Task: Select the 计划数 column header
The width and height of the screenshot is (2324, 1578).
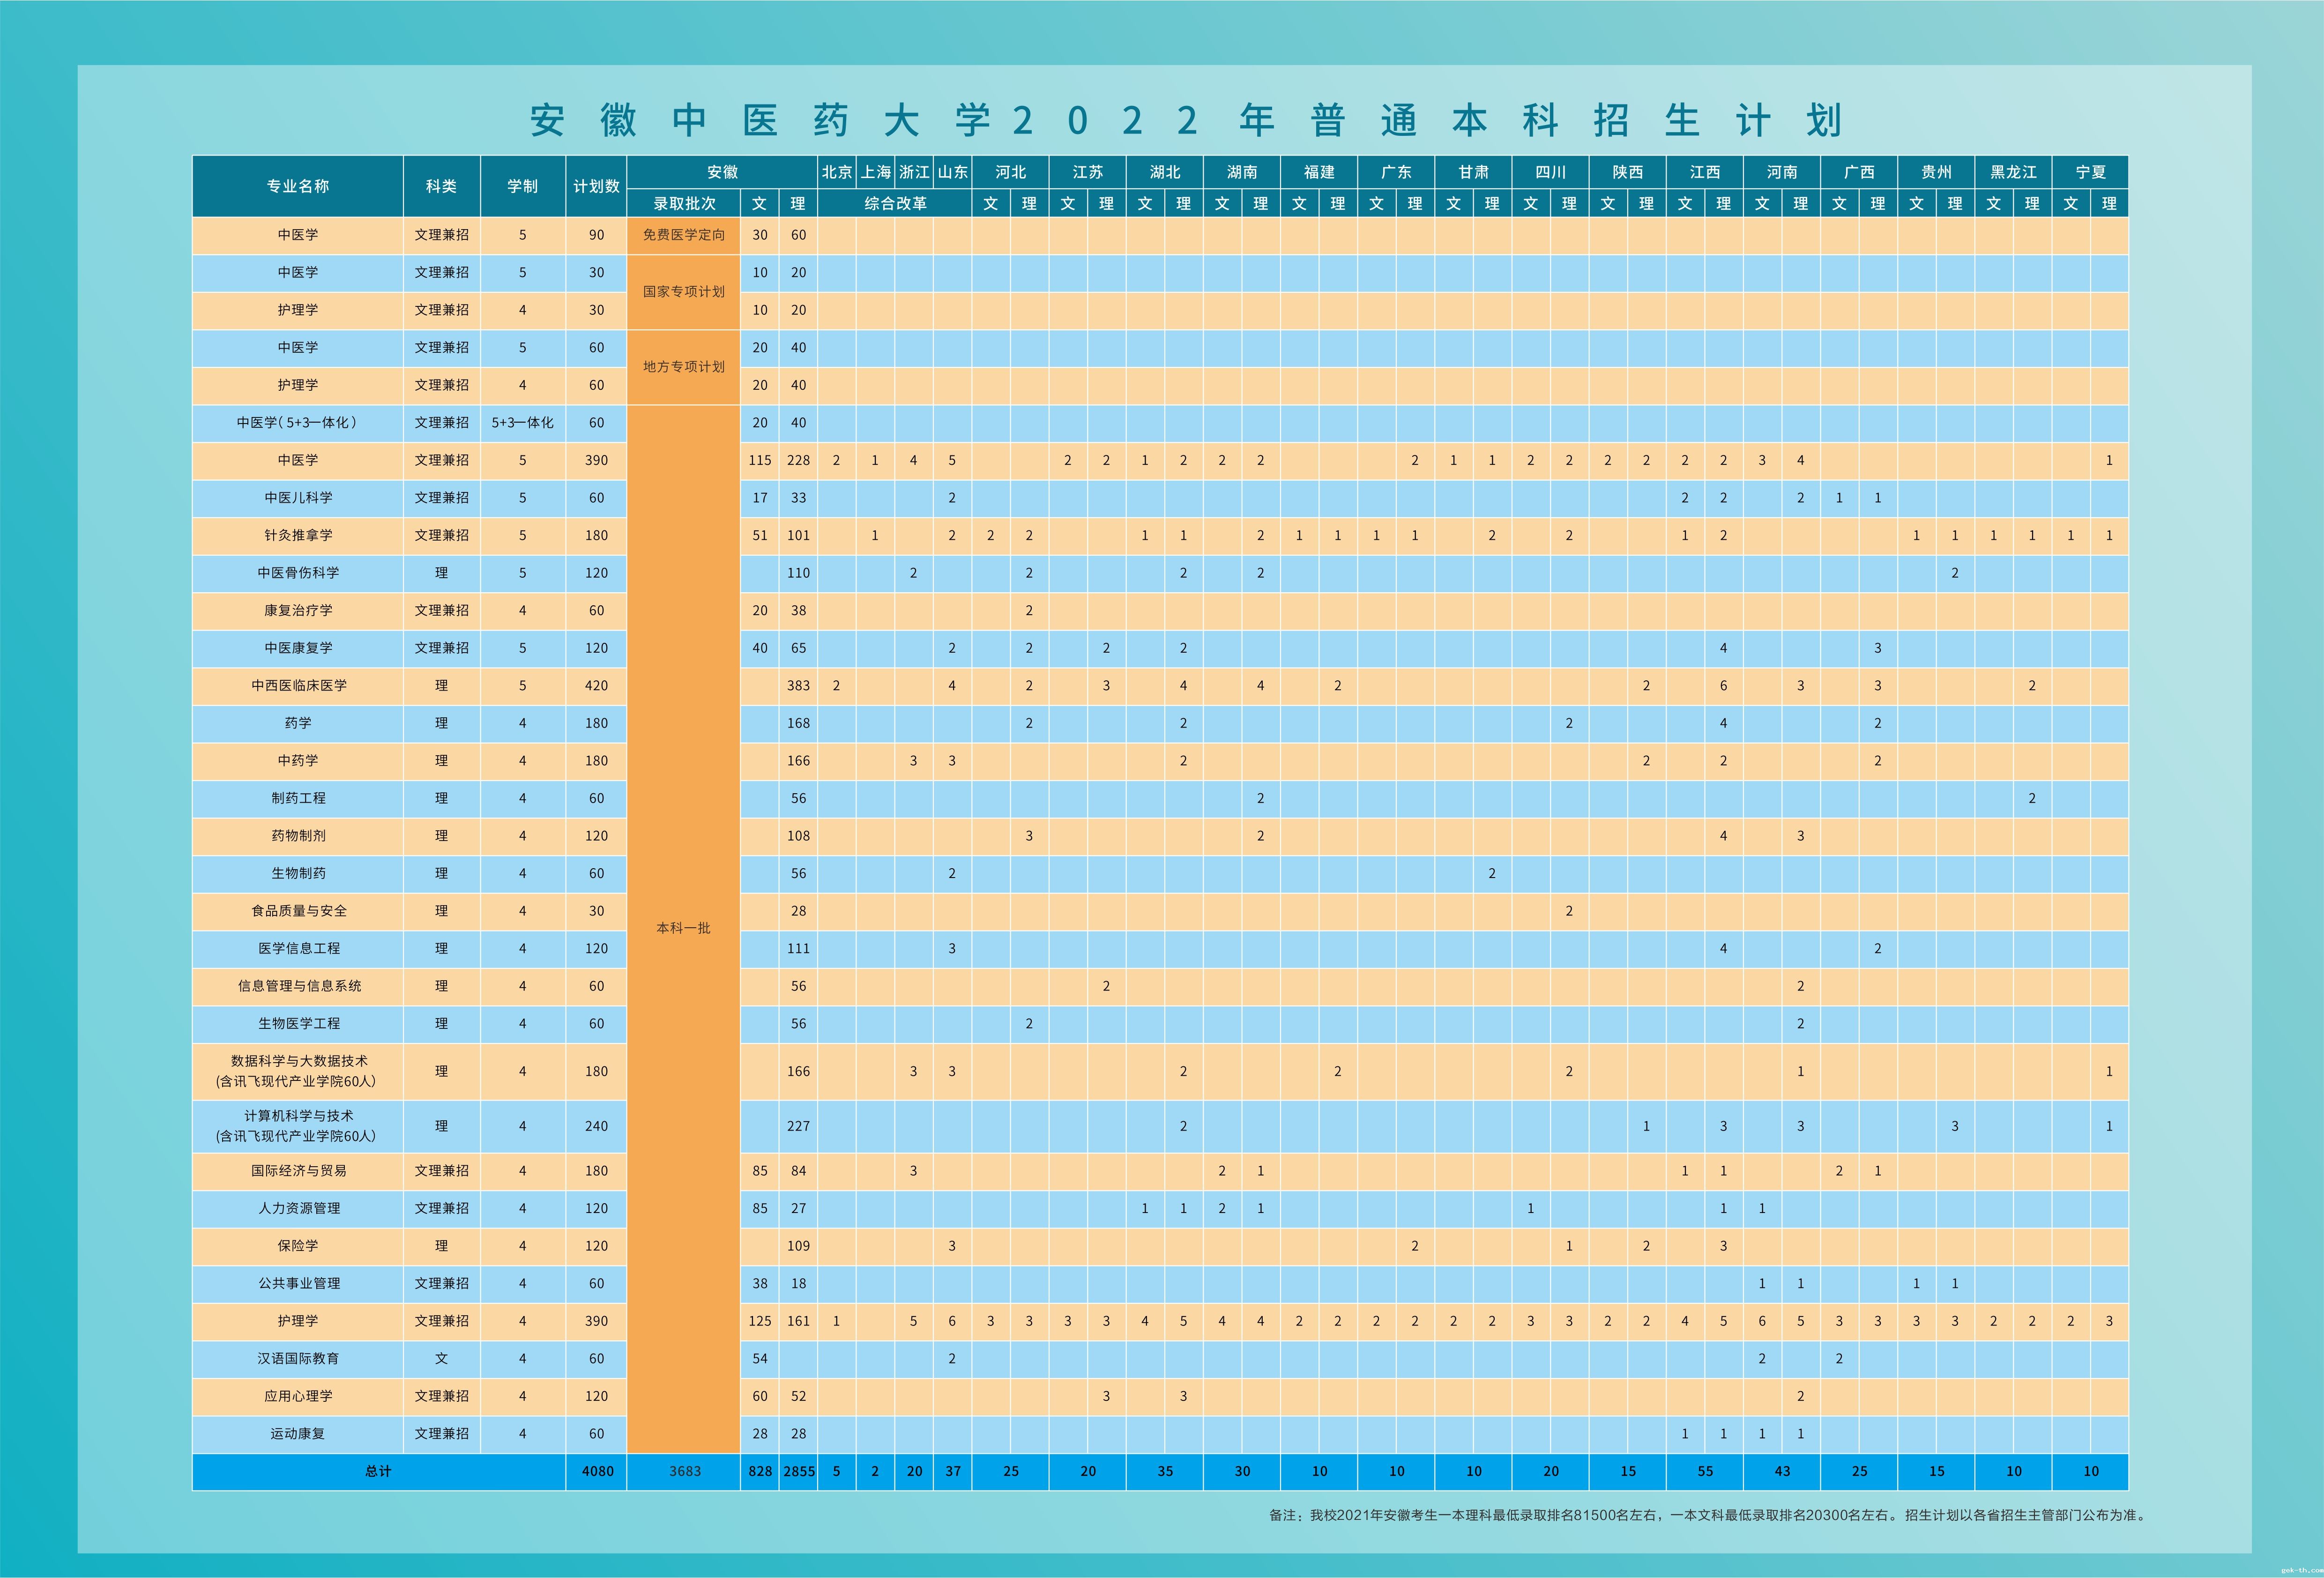Action: pyautogui.click(x=596, y=186)
